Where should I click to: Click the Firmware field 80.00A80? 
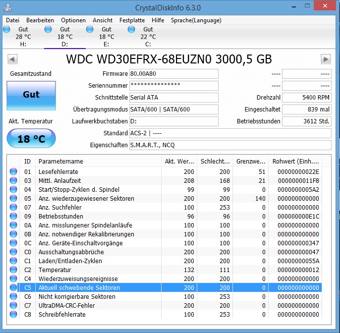coord(173,74)
